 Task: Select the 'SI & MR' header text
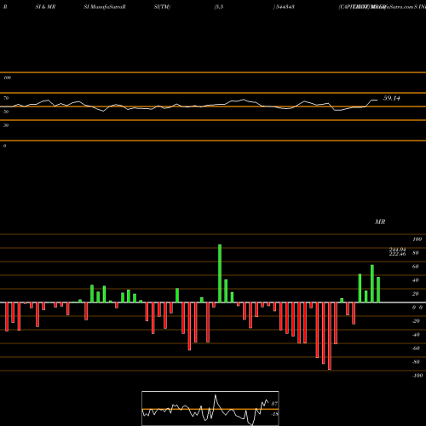tap(45, 7)
